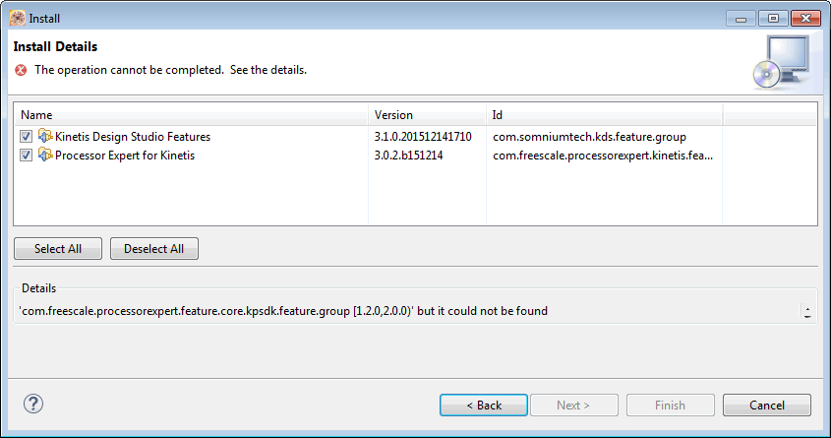This screenshot has width=831, height=438.
Task: Cancel the install dialog
Action: point(766,406)
